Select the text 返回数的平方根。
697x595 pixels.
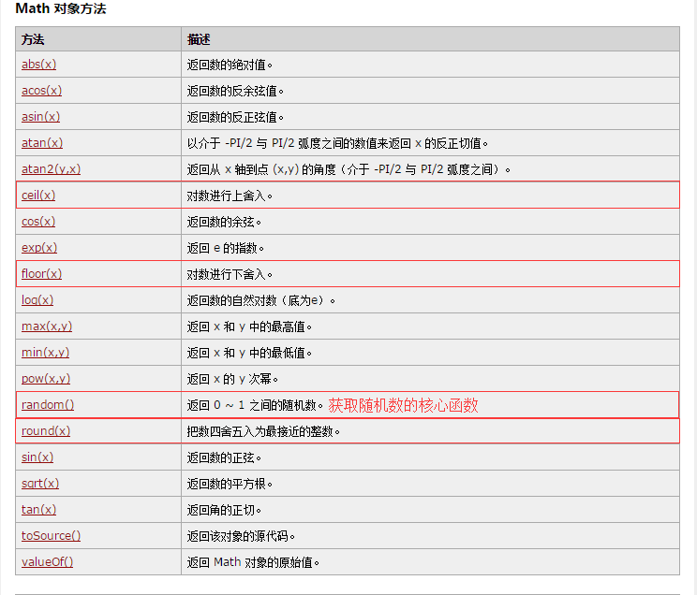230,484
